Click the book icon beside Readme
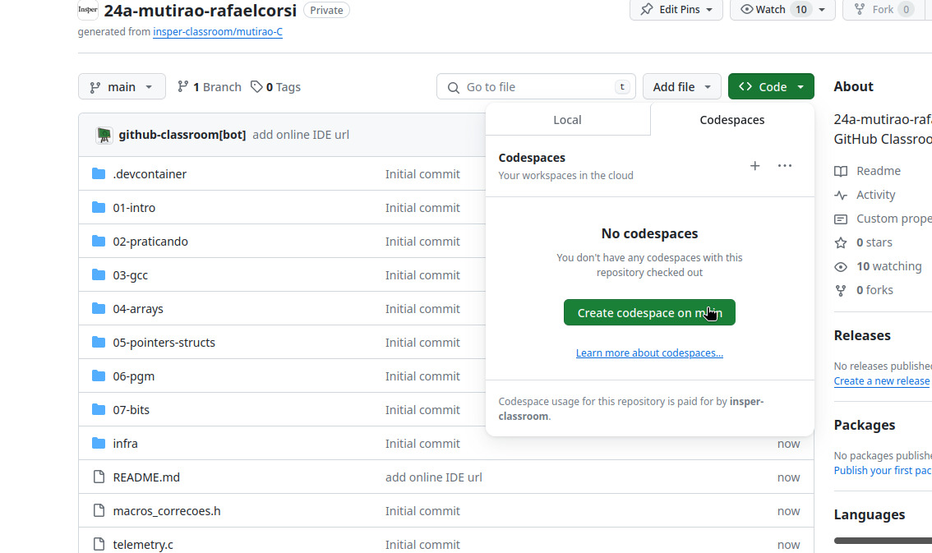 point(841,171)
